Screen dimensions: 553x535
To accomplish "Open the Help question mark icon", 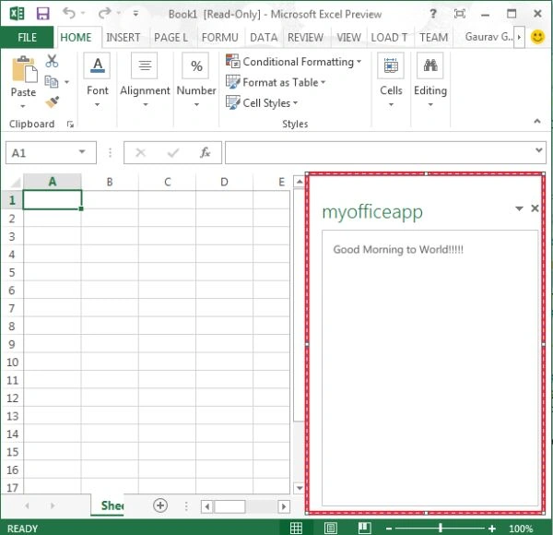I will tap(433, 14).
